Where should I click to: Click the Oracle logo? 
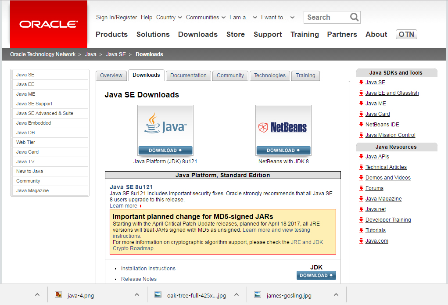coord(48,24)
